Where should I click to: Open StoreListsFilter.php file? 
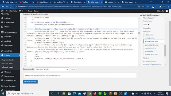click(x=151, y=45)
